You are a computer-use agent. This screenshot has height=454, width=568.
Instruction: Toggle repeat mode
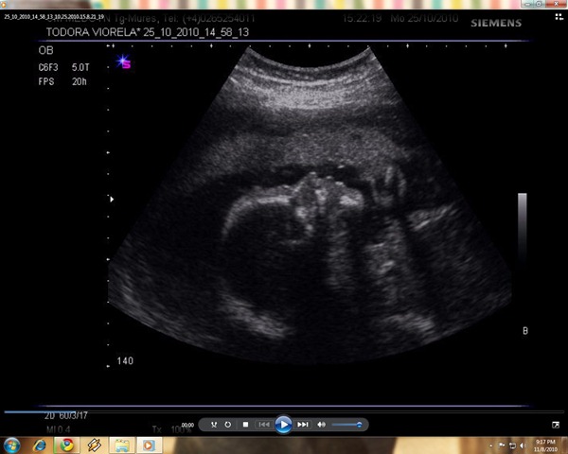[228, 425]
